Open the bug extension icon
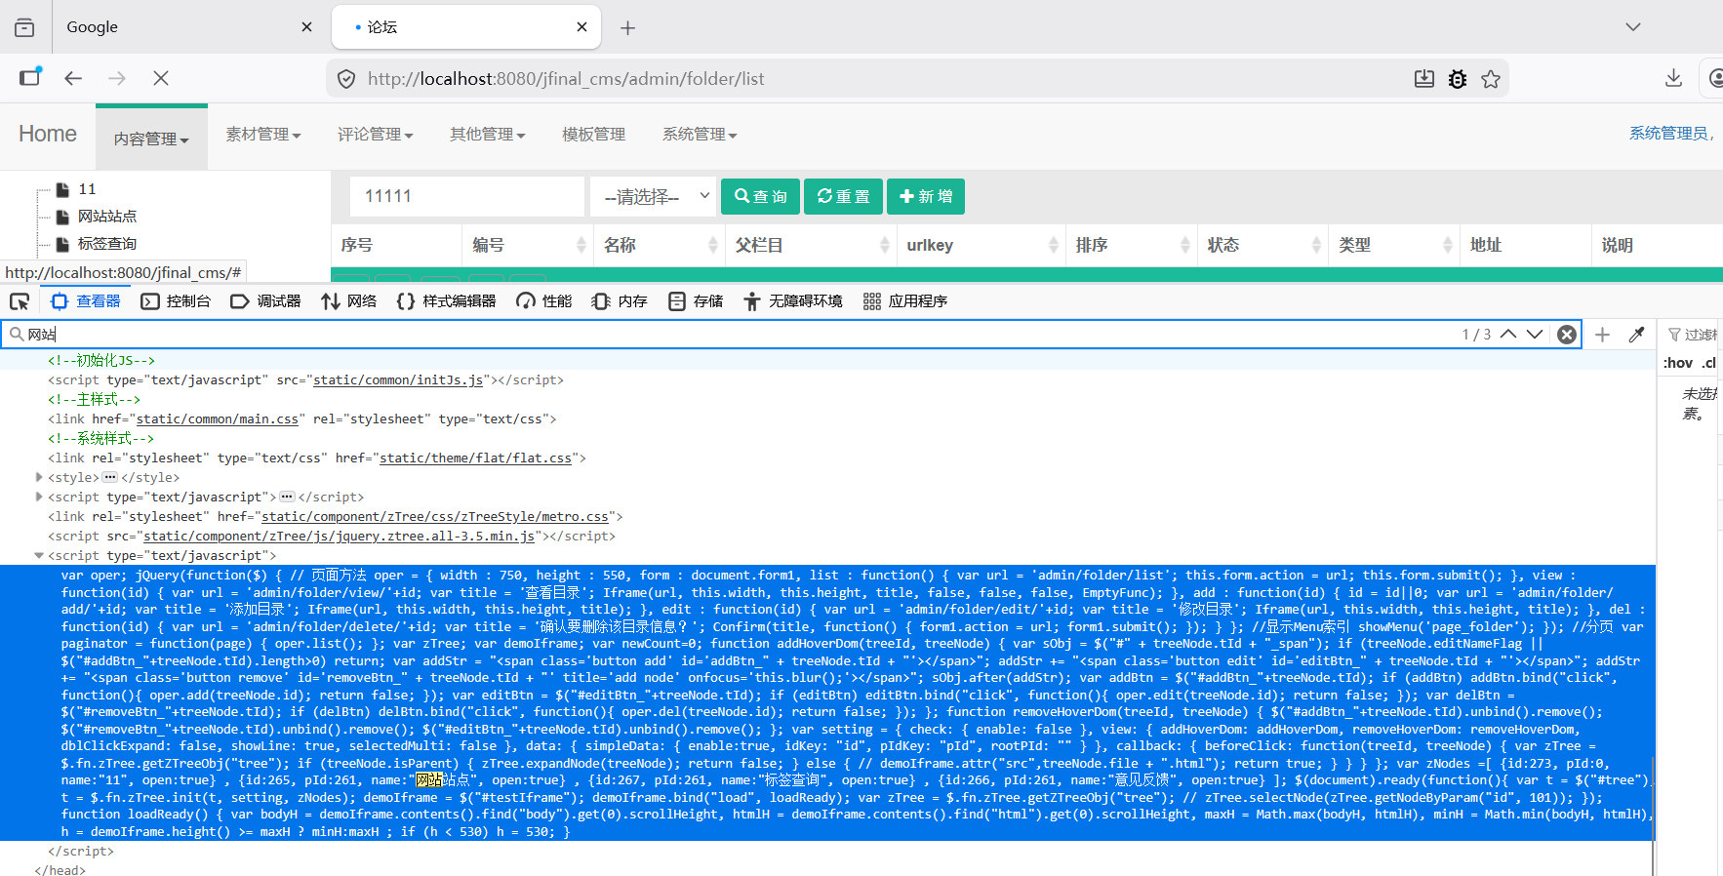The image size is (1723, 876). (x=1458, y=79)
